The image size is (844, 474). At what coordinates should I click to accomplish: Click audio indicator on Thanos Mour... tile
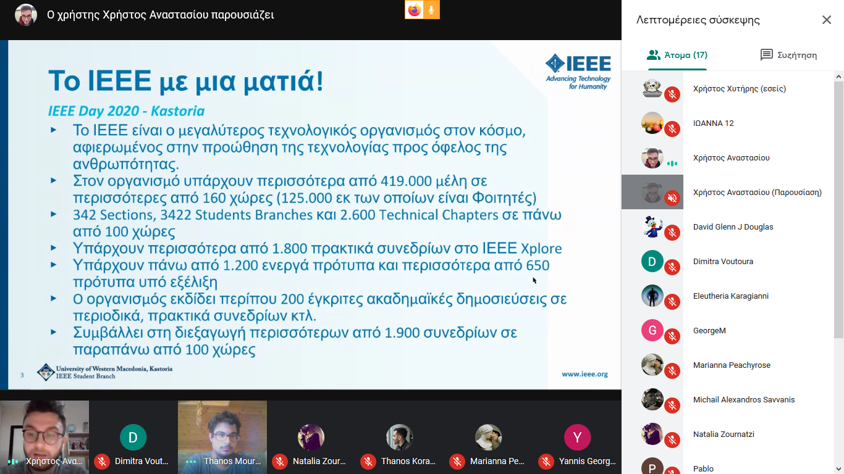coord(191,462)
